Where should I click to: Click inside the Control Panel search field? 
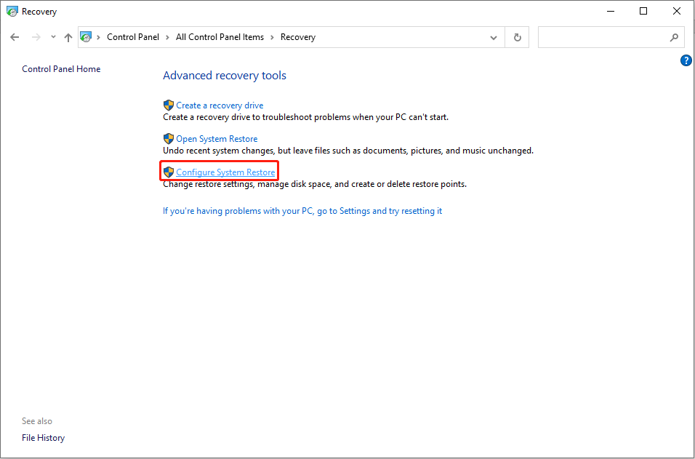(602, 37)
